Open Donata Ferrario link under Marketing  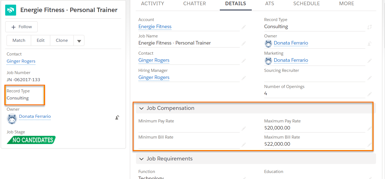click(x=291, y=60)
